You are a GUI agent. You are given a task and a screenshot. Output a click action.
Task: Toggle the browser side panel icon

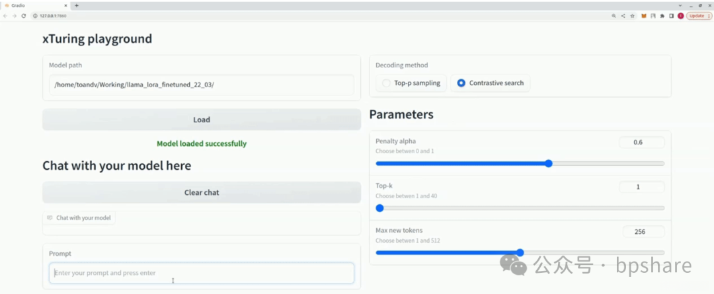(x=672, y=15)
